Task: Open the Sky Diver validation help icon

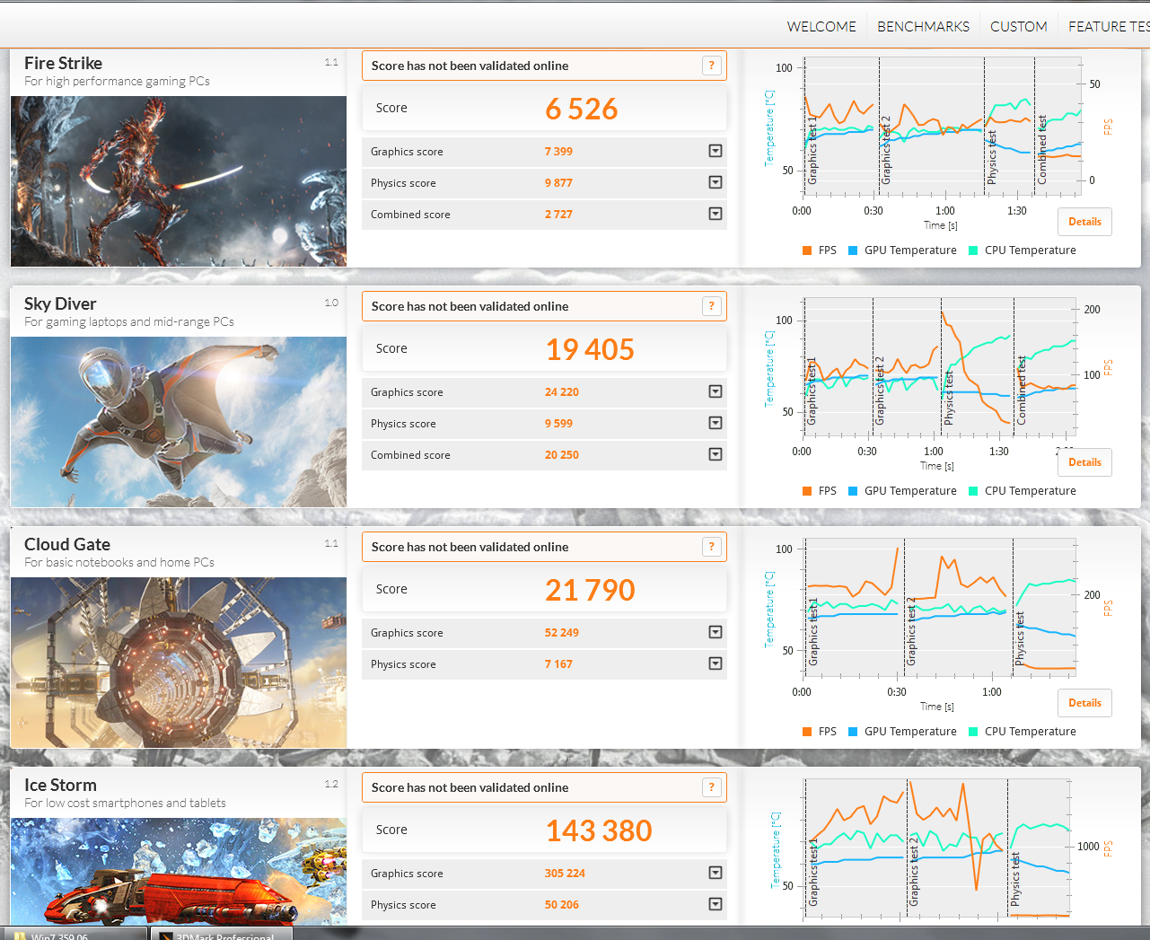Action: point(711,306)
